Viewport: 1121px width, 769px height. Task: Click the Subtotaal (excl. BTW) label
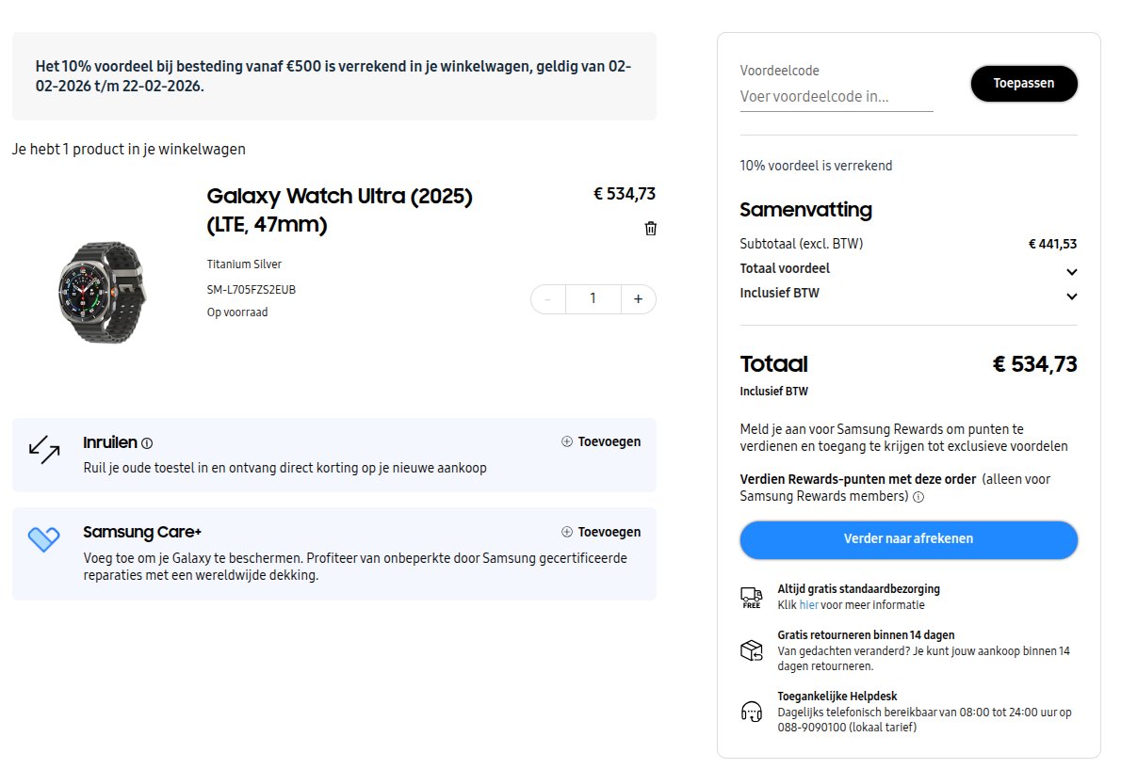pyautogui.click(x=802, y=244)
